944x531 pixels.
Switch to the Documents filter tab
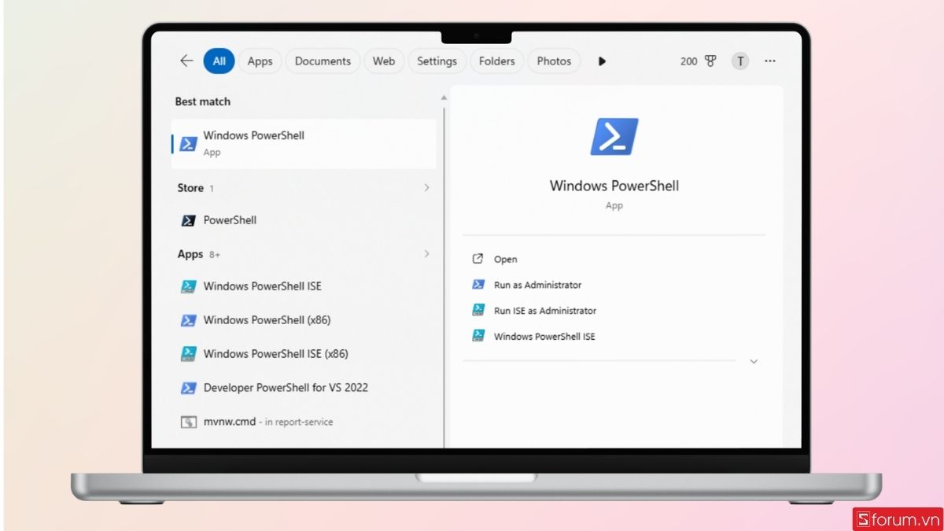click(323, 61)
